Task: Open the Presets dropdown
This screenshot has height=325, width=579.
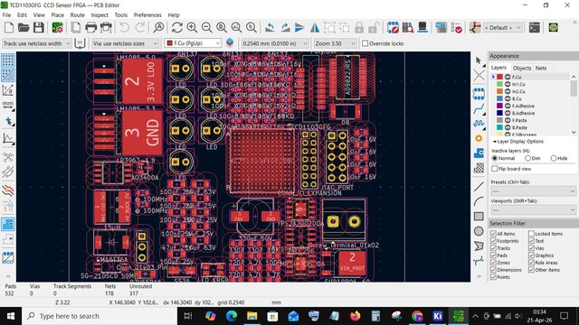Action: (533, 191)
